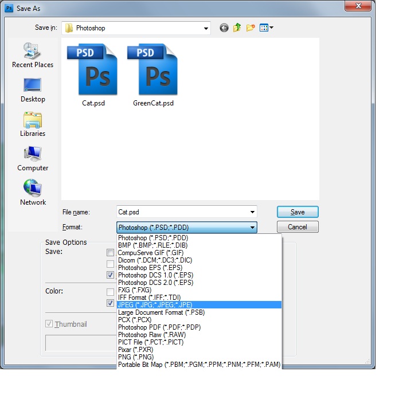Viewport: 395px width, 399px height.
Task: Toggle the Thumbnail checkbox
Action: pos(49,324)
